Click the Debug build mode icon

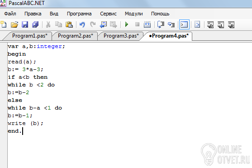(210, 25)
